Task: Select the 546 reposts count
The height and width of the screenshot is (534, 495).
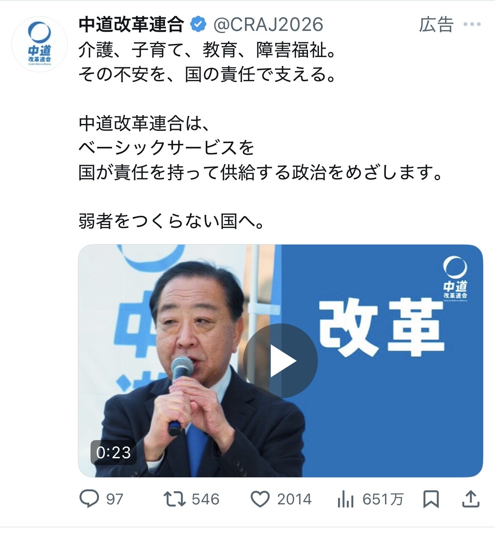Action: (206, 499)
